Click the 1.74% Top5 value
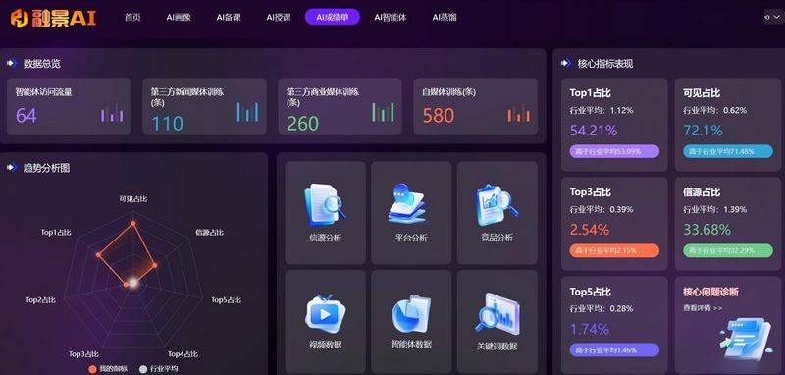 (590, 329)
